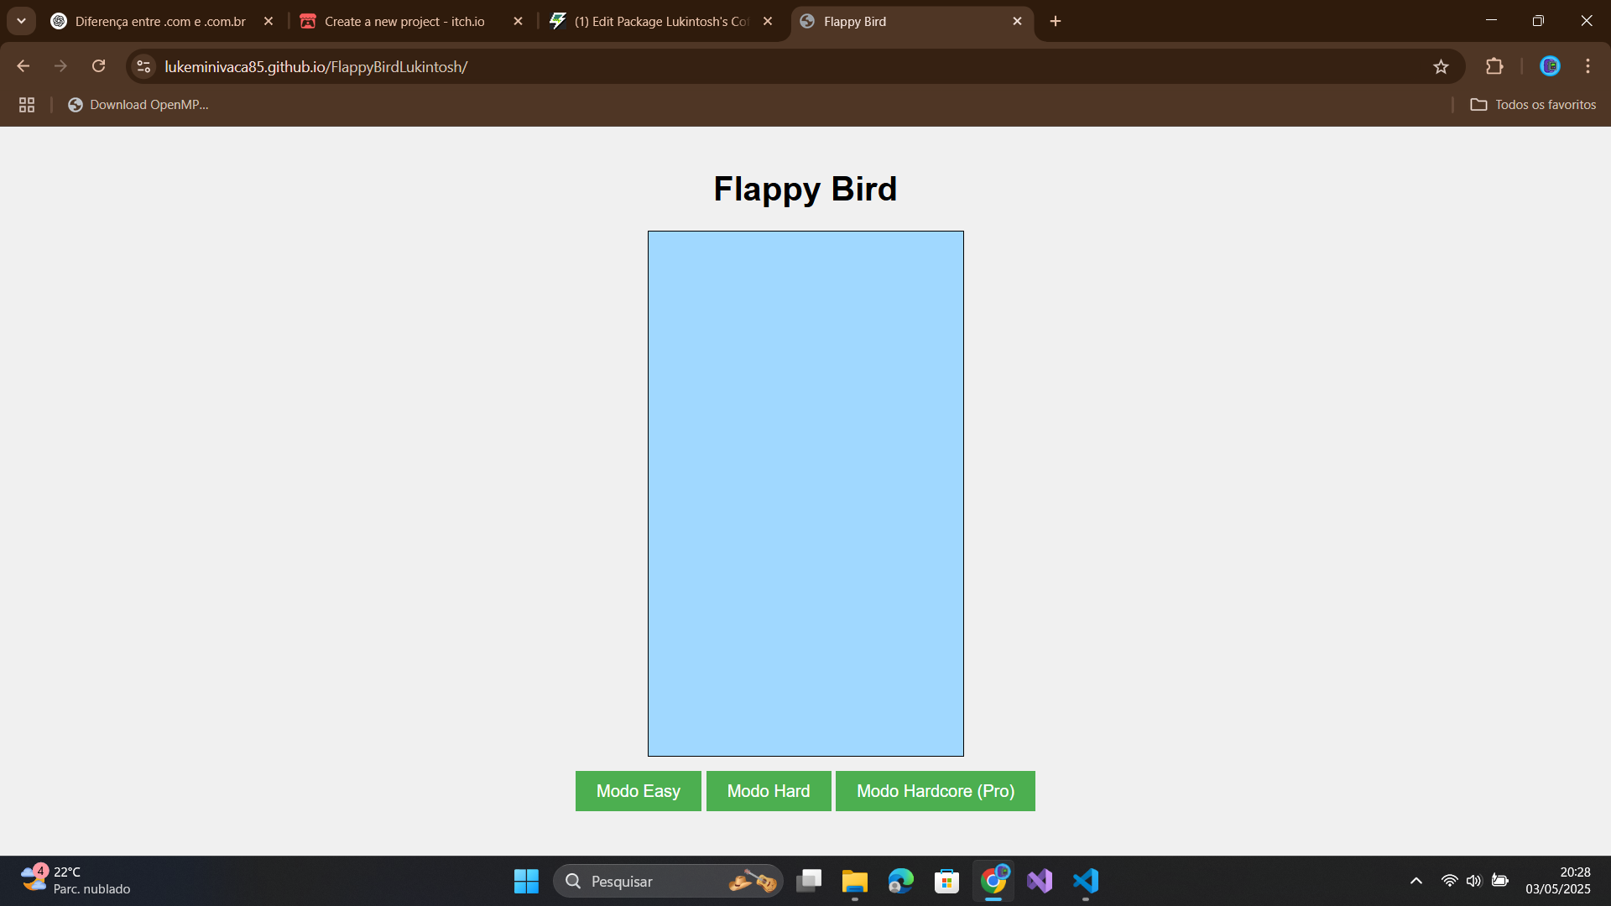Open the Extensions puzzle icon
The image size is (1611, 906).
click(1494, 66)
